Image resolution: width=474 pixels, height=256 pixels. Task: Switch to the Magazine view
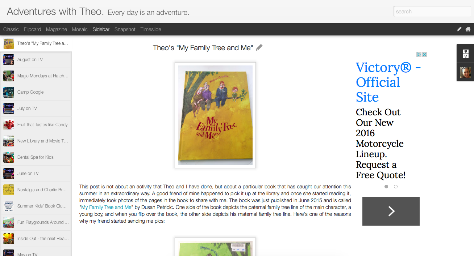point(57,29)
